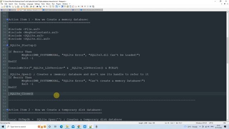The image size is (229, 129).
Task: Click the Windows (CR LF) status bar entry
Action: pos(201,123)
